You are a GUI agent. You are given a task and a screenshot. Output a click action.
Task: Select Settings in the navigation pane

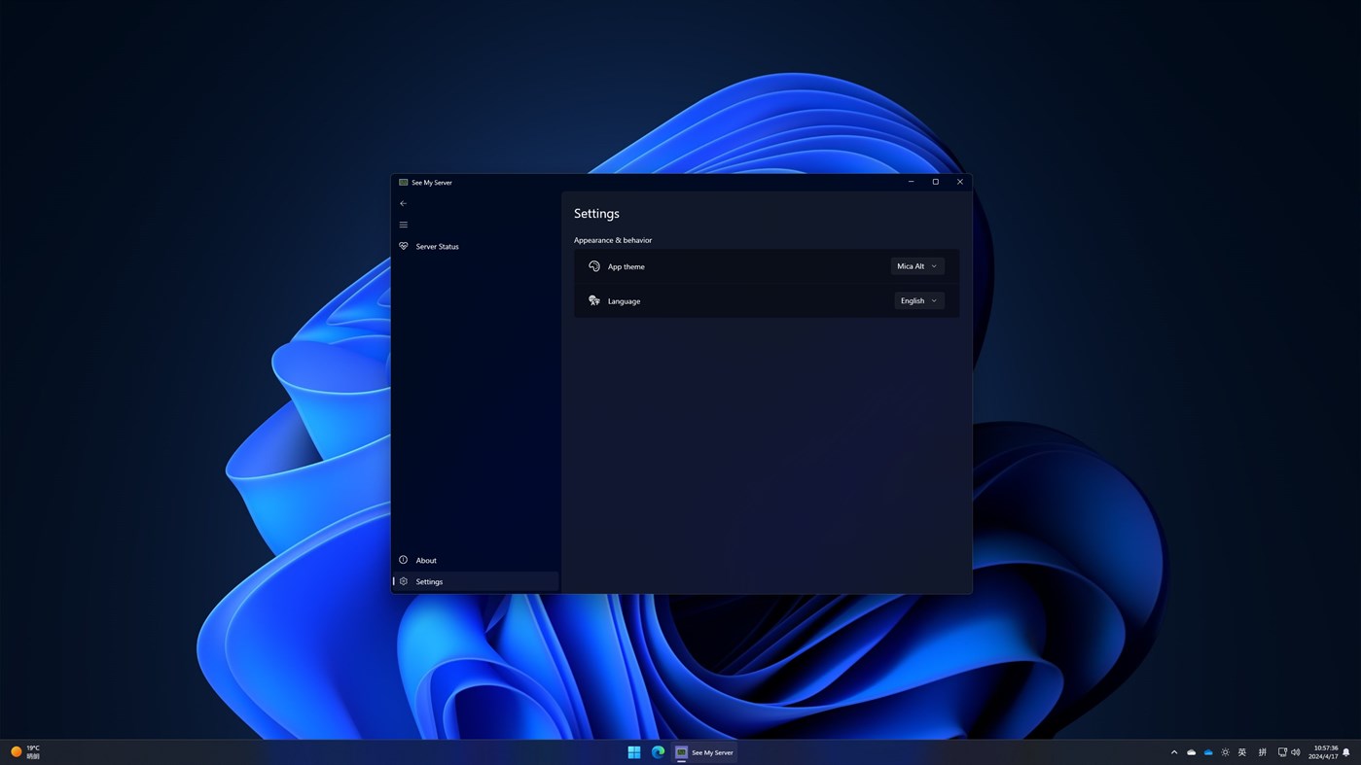(x=429, y=581)
